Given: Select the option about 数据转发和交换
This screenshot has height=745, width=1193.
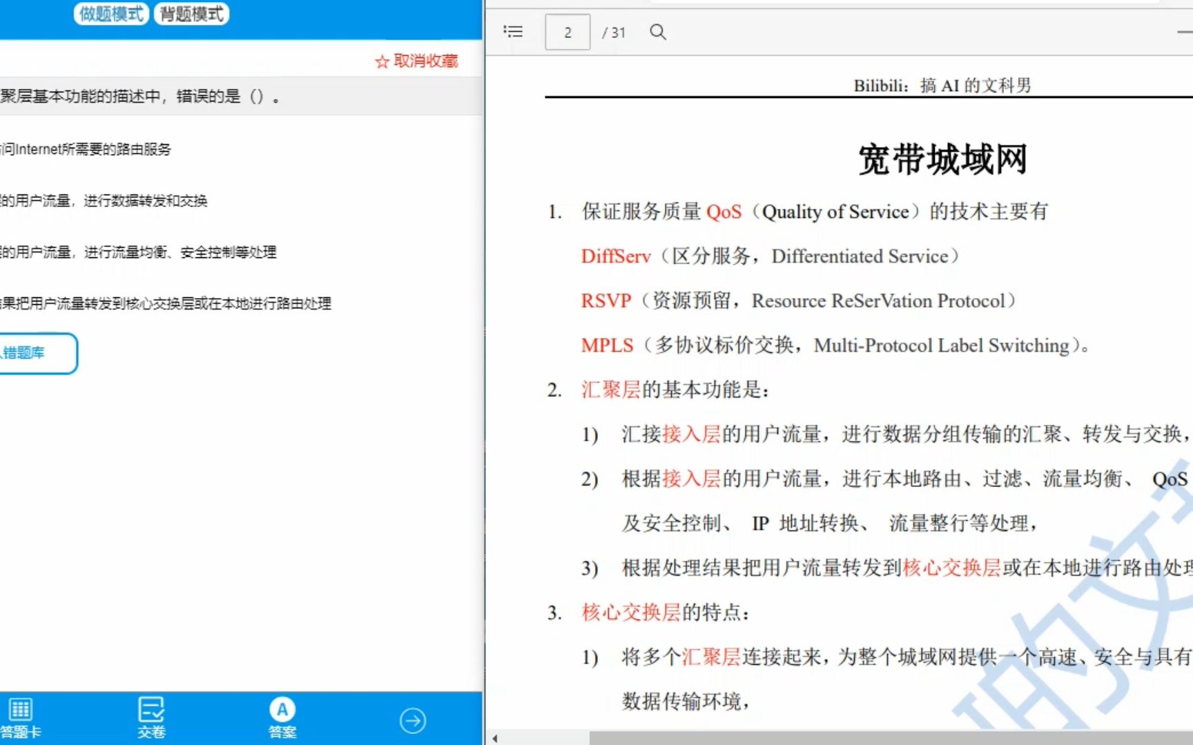Looking at the screenshot, I should 104,201.
